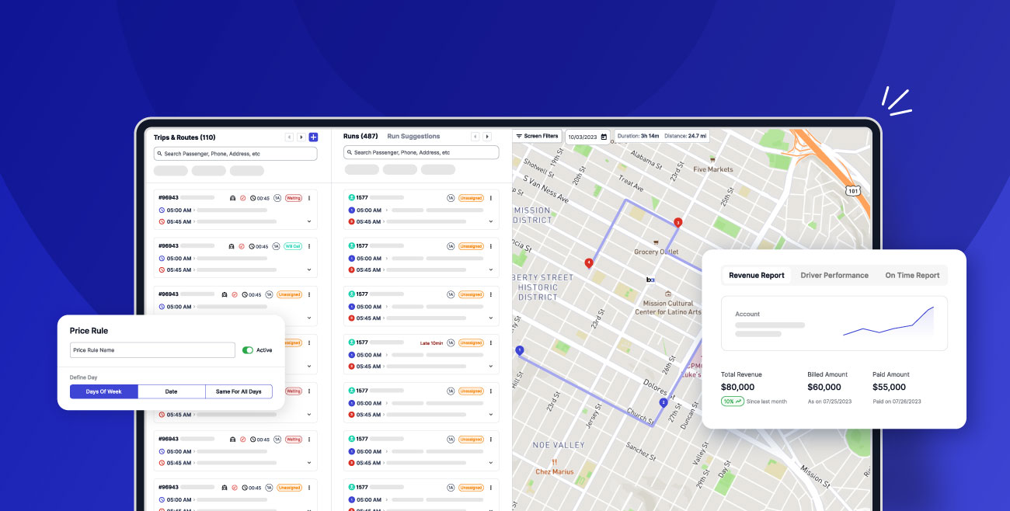The image size is (1010, 511).
Task: Select Days Of Week in Define Day
Action: [x=104, y=391]
